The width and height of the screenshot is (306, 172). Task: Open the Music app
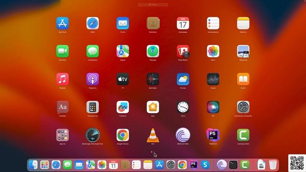[x=63, y=79]
